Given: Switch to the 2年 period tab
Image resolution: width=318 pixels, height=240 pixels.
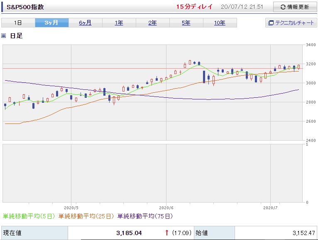Looking at the screenshot, I should click(153, 22).
